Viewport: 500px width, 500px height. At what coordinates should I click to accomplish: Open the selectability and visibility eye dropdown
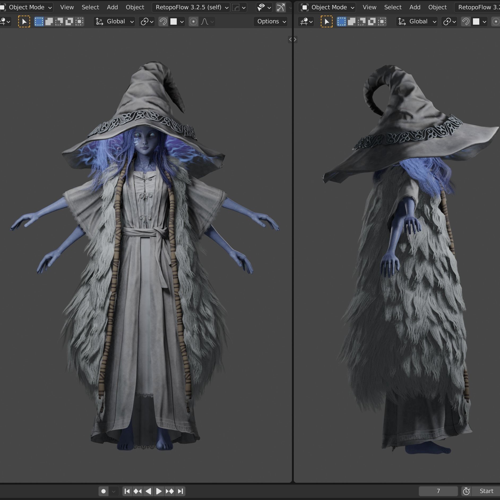coord(264,7)
